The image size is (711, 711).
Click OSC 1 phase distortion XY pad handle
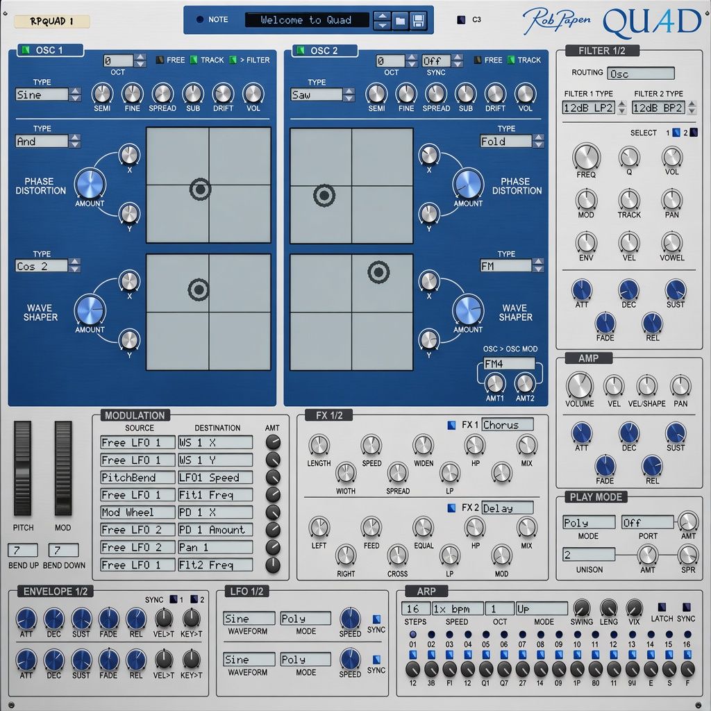200,189
